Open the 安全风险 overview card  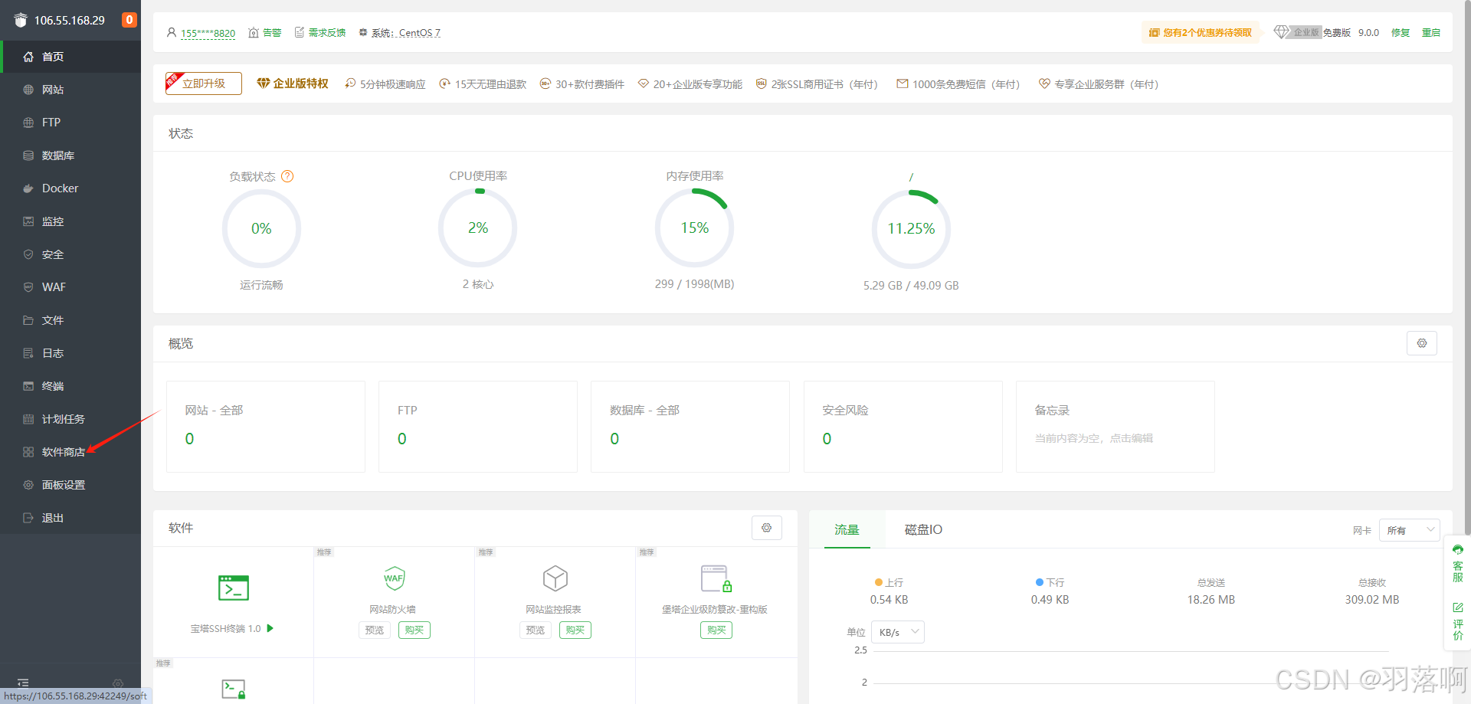pos(903,427)
